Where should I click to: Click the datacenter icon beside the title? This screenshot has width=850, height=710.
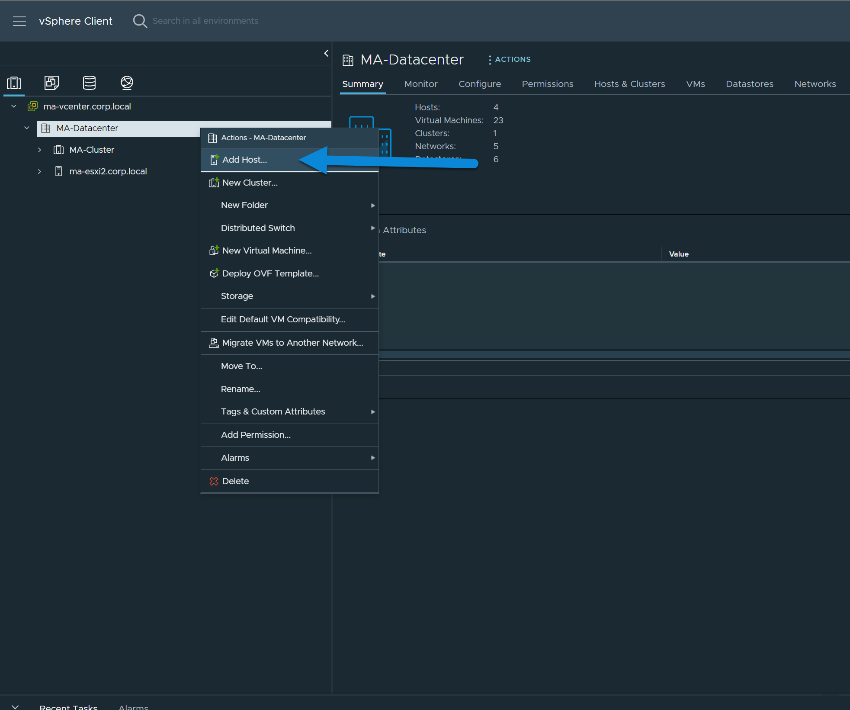[x=348, y=60]
